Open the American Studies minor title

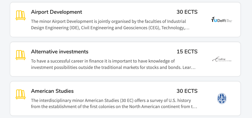pos(52,91)
